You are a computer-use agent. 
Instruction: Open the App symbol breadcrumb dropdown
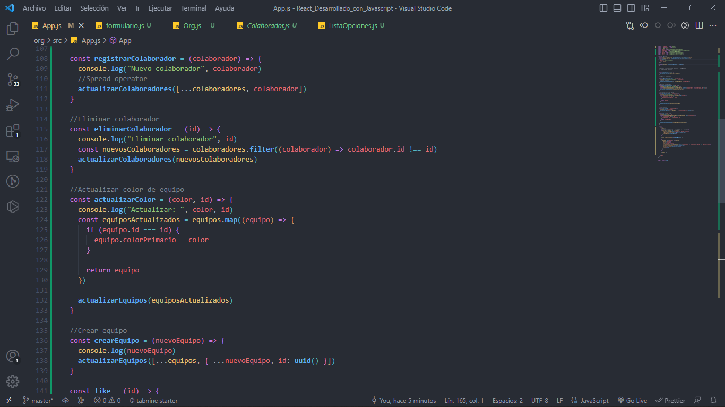[120, 40]
